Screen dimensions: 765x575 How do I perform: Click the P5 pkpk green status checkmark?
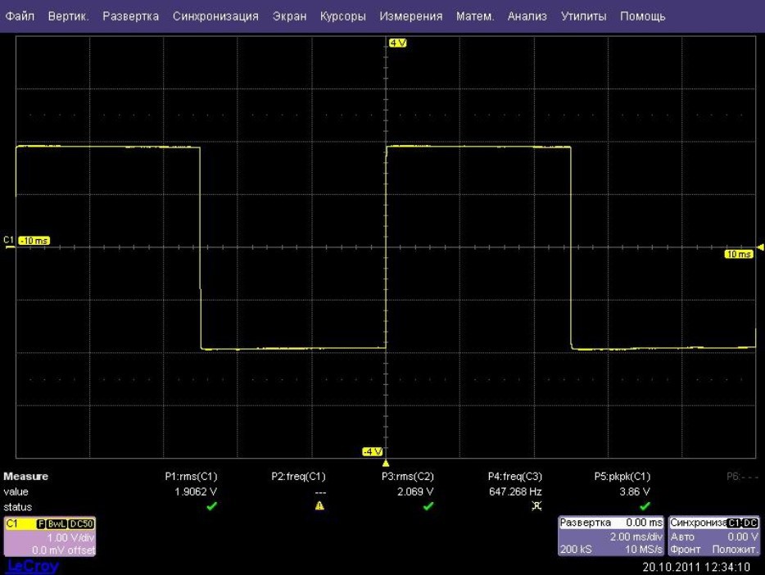pyautogui.click(x=645, y=506)
